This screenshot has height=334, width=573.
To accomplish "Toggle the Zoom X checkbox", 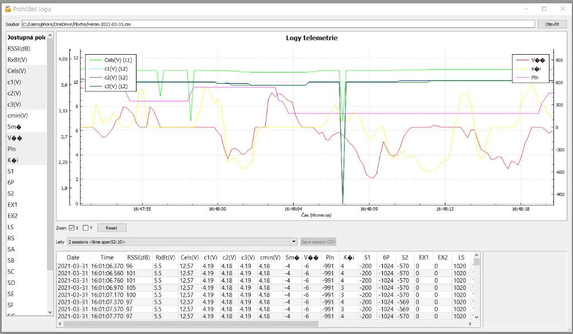I will tap(71, 228).
